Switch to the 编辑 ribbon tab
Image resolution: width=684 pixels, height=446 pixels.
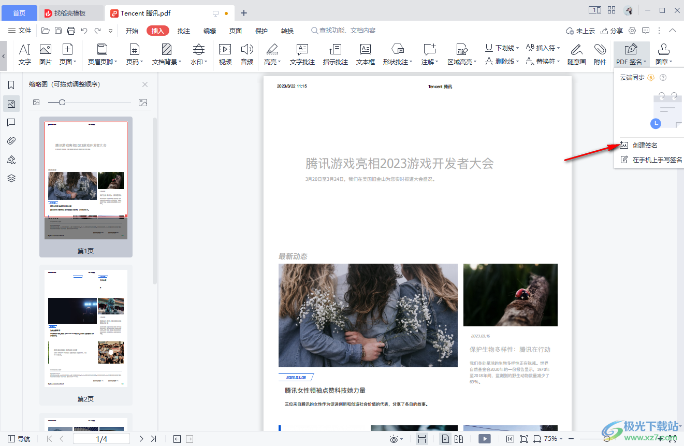(x=210, y=31)
